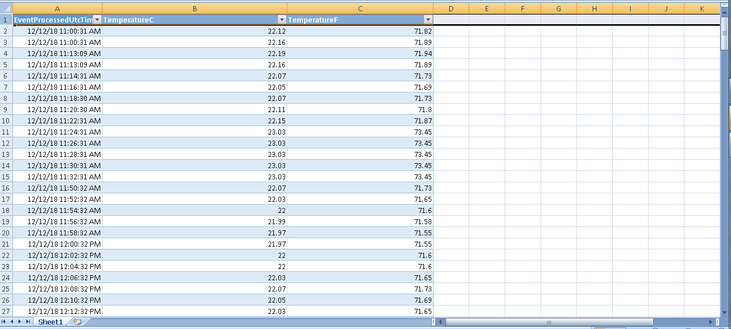Viewport: 731px width, 329px height.
Task: Go to previous sheet tab arrow
Action: point(13,322)
